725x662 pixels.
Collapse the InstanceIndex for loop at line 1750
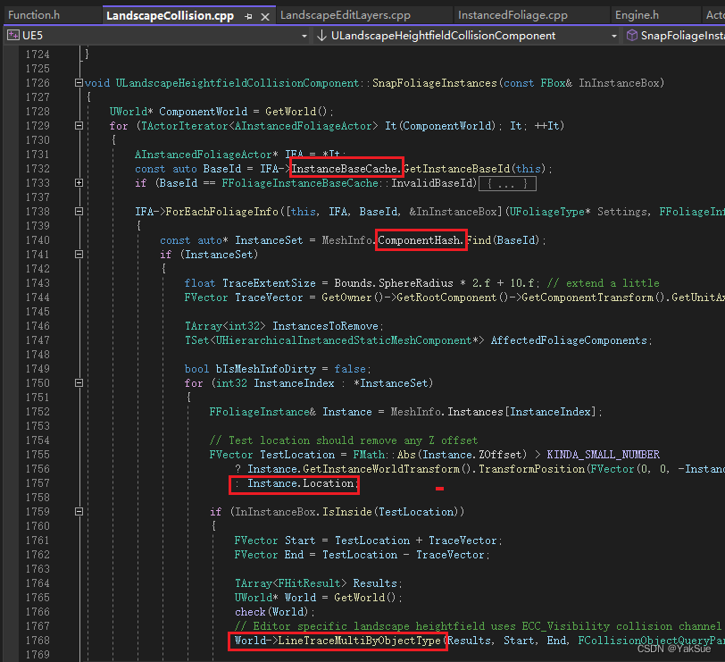pyautogui.click(x=79, y=383)
